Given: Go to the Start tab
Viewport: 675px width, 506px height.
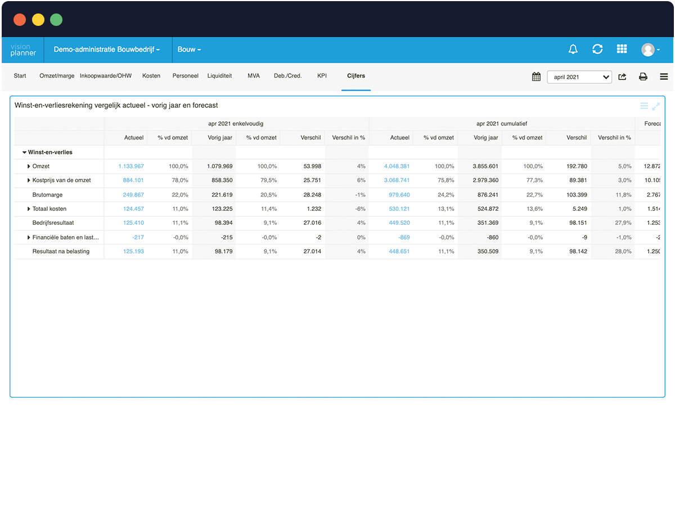Looking at the screenshot, I should click(x=20, y=75).
